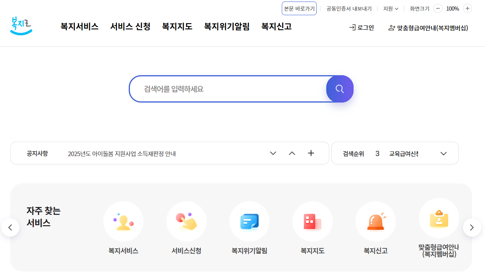Click 본문 바로가기 skip button

(x=299, y=8)
